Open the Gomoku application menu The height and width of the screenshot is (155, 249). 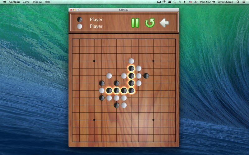(x=14, y=2)
